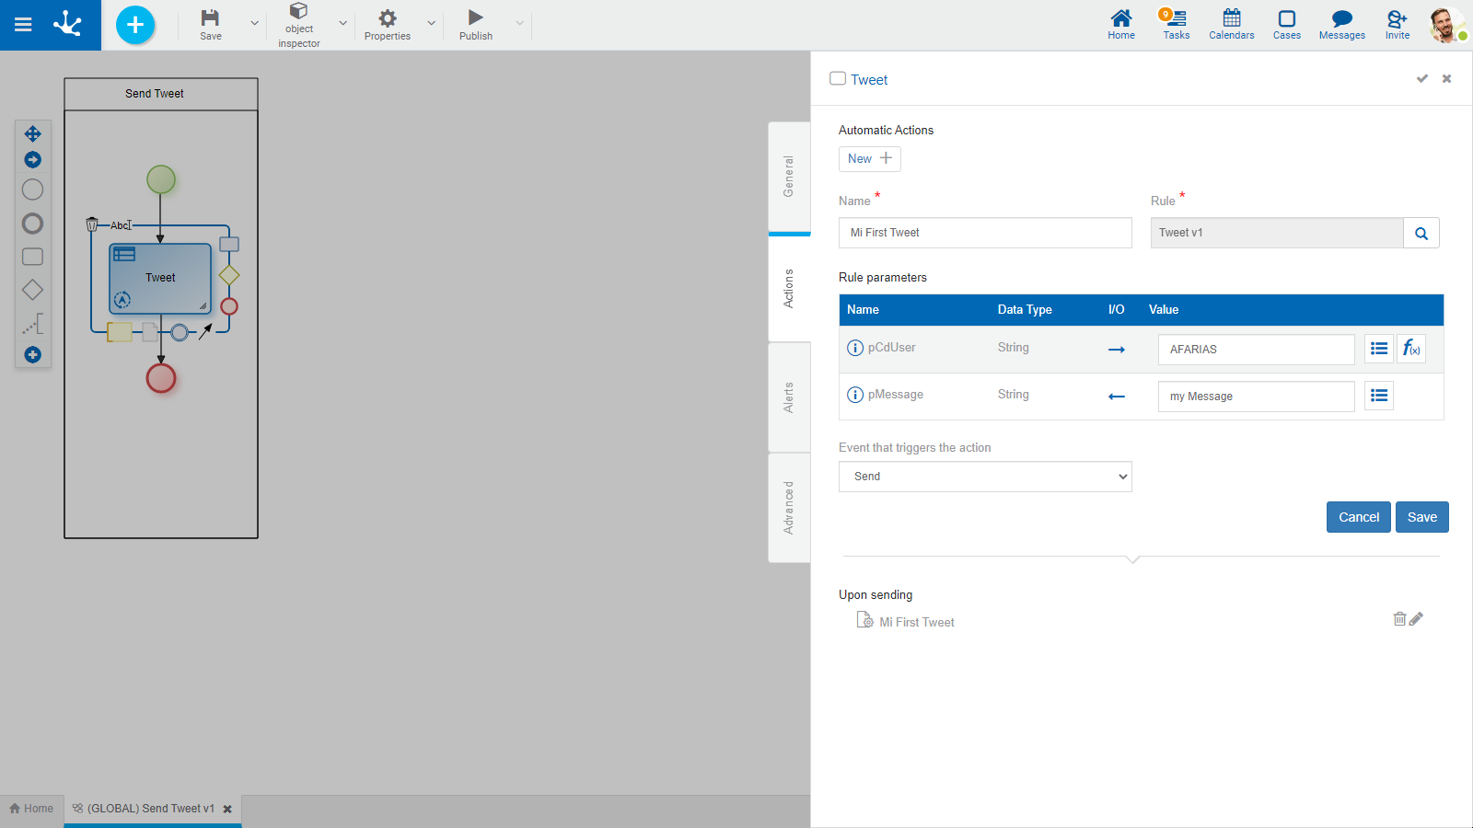This screenshot has height=828, width=1473.
Task: Open Messages from the top bar
Action: click(1341, 25)
